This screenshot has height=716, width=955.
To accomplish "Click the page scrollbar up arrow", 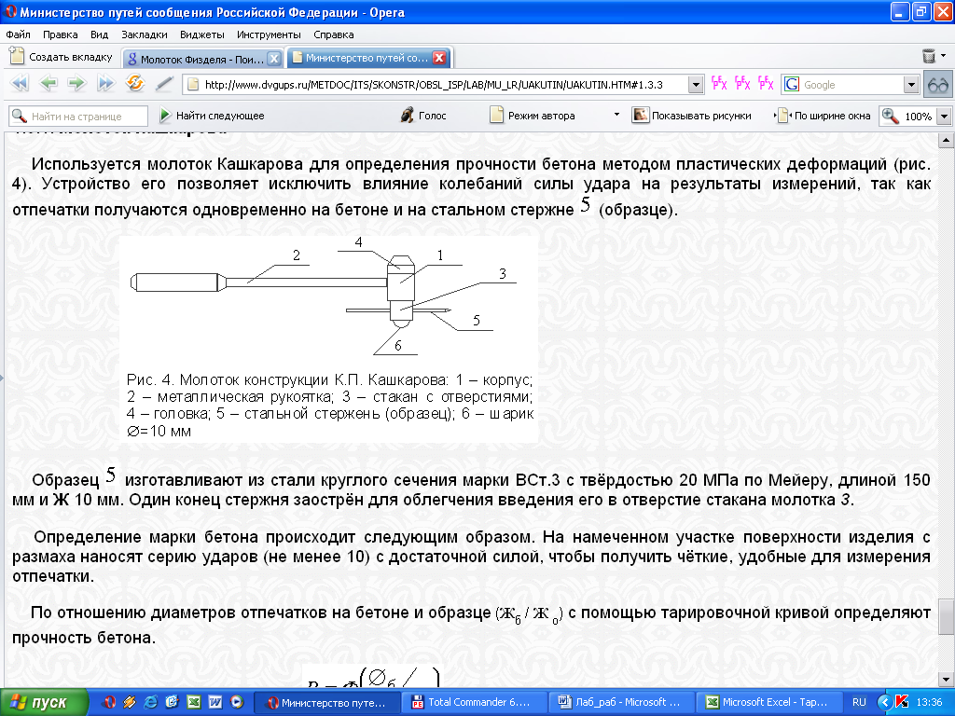I will (x=946, y=141).
